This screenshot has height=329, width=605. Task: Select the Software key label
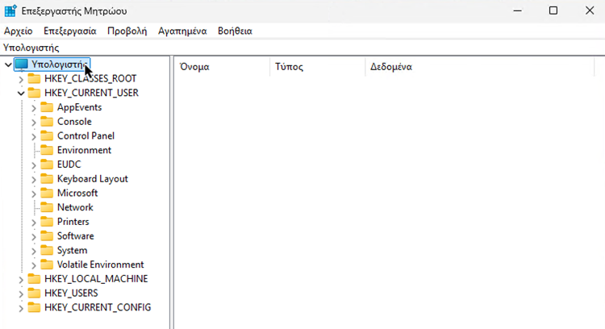pyautogui.click(x=76, y=235)
